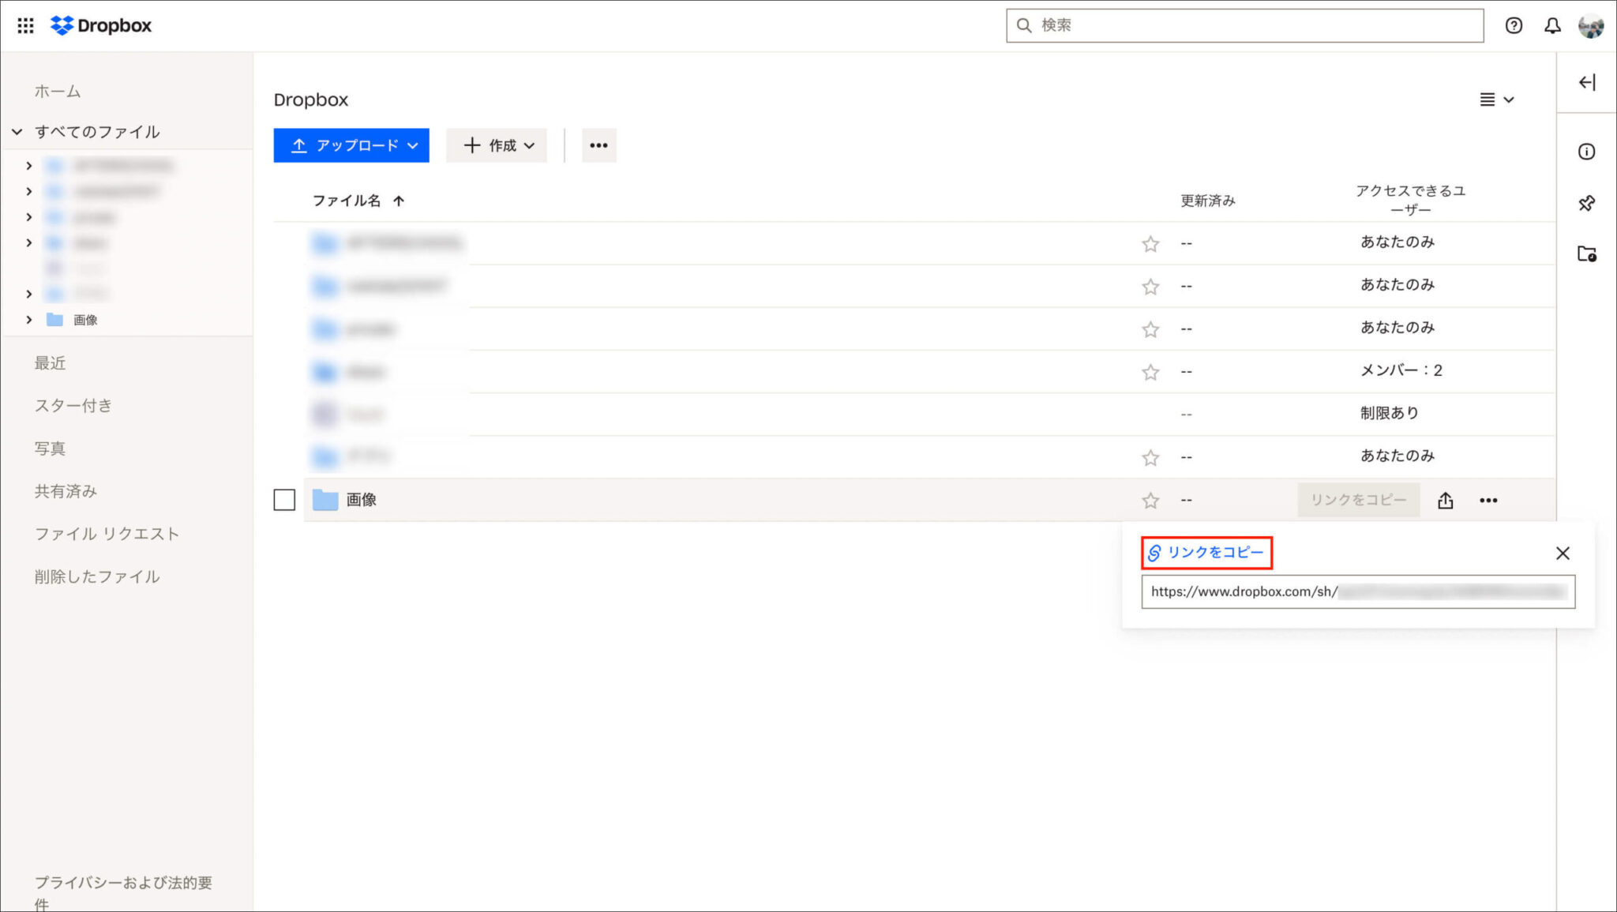The image size is (1617, 912).
Task: Expand 画像 folder in sidebar tree
Action: [29, 320]
